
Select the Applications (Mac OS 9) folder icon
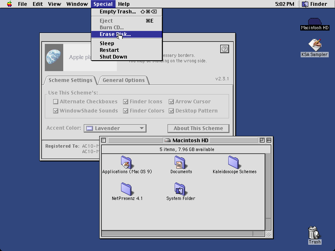click(126, 162)
